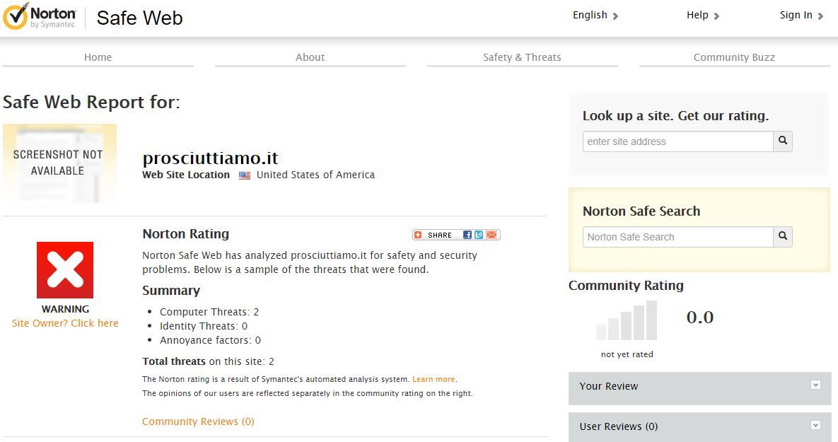The width and height of the screenshot is (838, 442).
Task: Click the Computer Threats: 2 line
Action: point(209,312)
